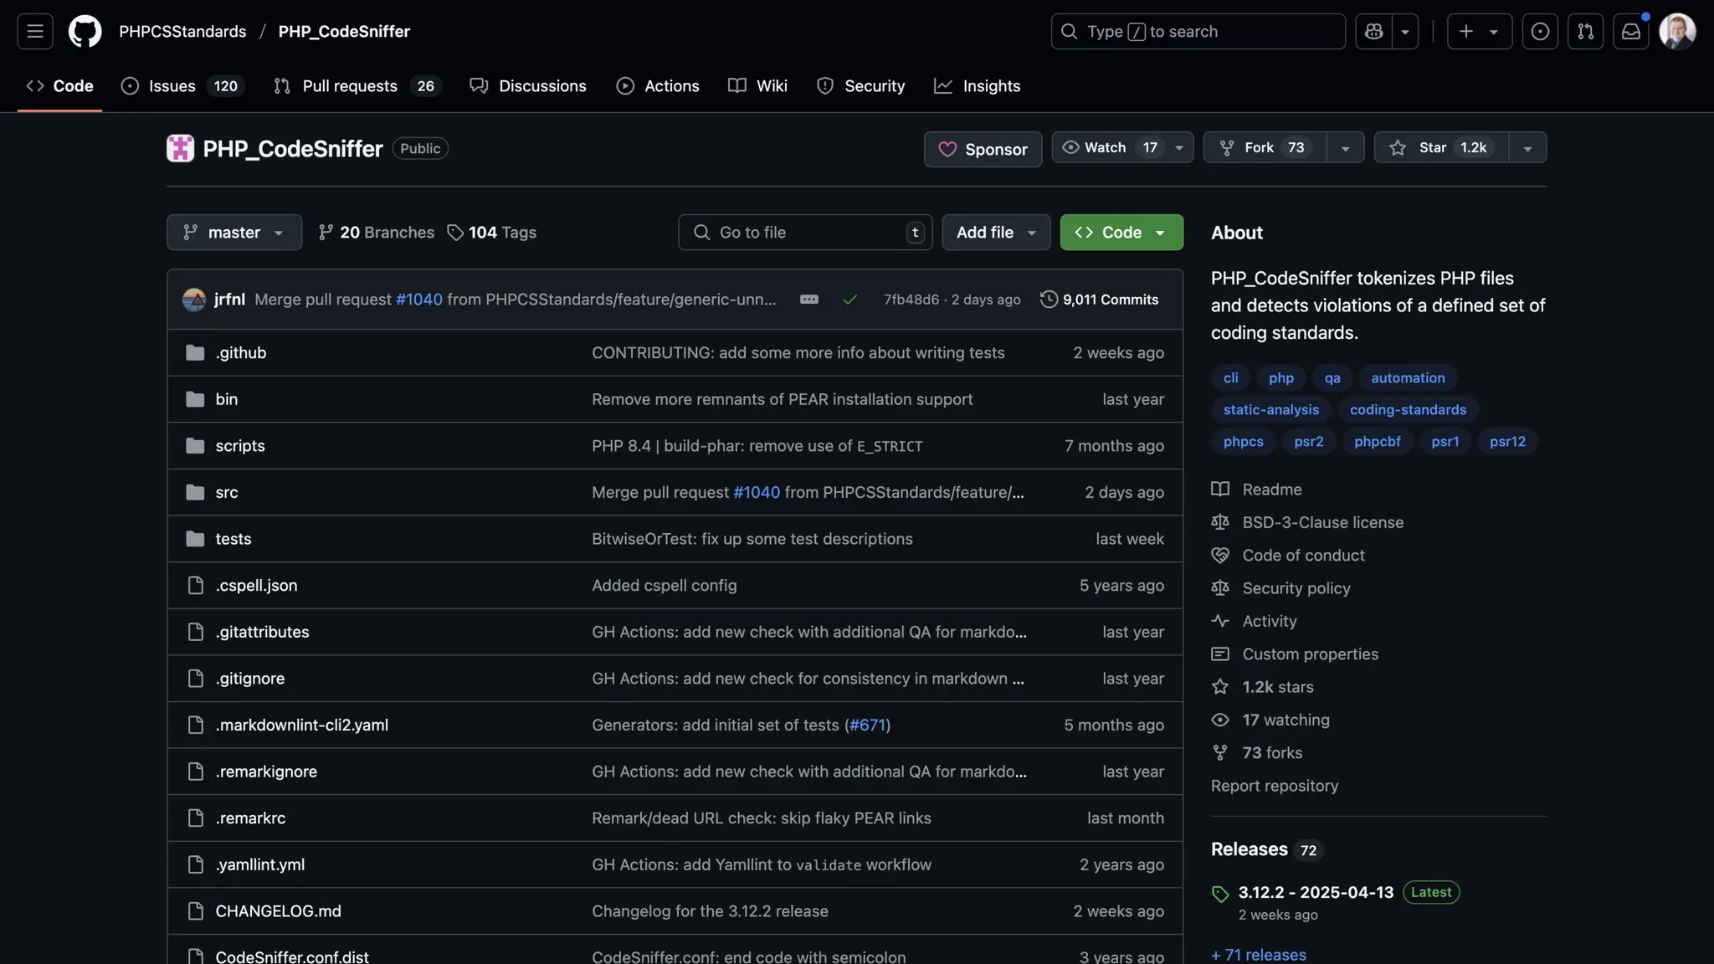Open the scripts folder

pos(239,446)
